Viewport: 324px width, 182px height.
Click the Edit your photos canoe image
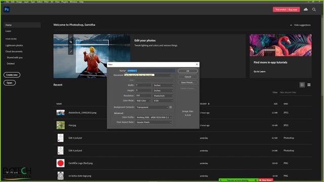(92, 56)
